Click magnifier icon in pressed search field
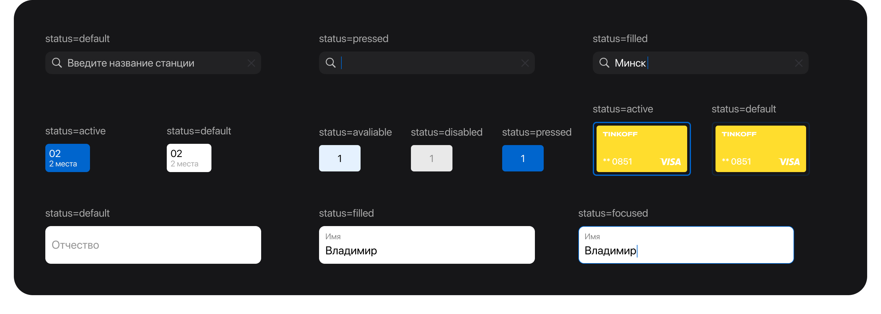The height and width of the screenshot is (314, 881). [x=330, y=63]
